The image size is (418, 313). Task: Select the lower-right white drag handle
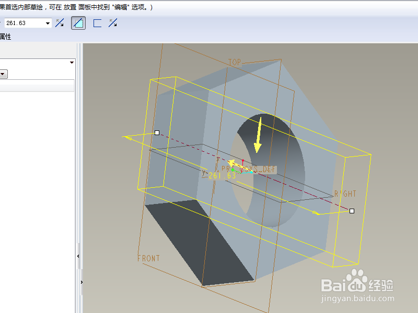point(352,211)
